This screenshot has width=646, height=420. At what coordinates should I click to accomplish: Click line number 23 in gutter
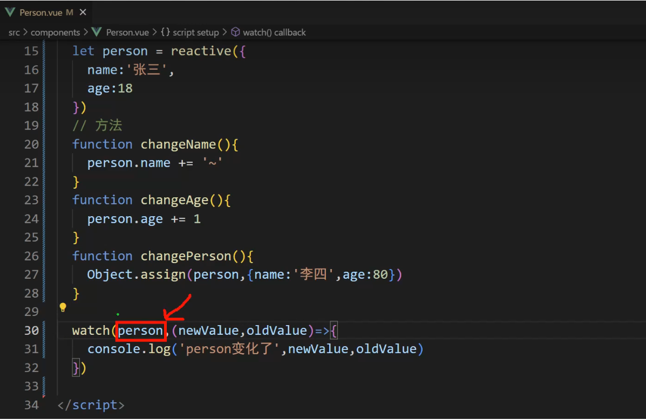(31, 200)
